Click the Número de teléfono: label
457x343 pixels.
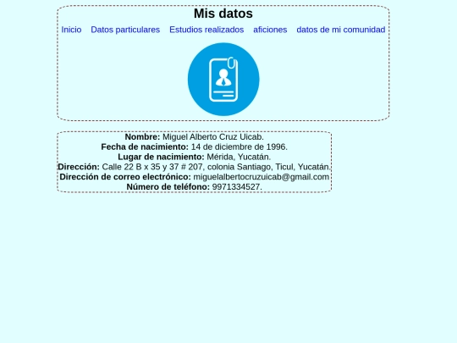pos(168,187)
